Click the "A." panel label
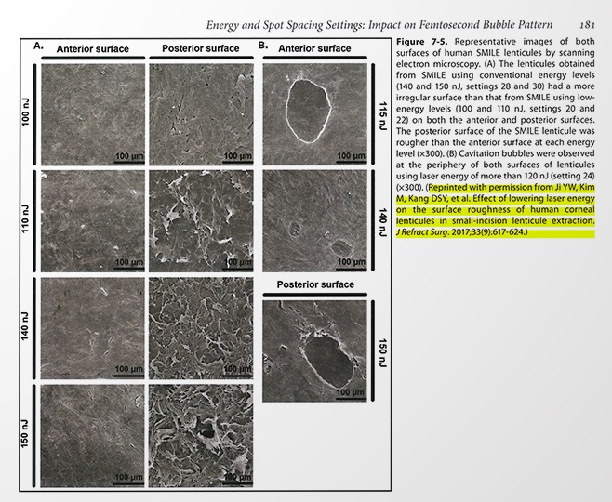Image resolution: width=612 pixels, height=502 pixels. coord(39,46)
